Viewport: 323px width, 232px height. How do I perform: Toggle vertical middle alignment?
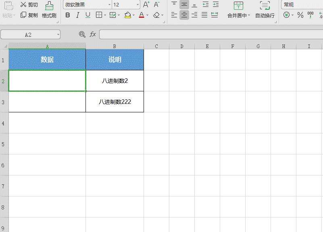pyautogui.click(x=184, y=4)
